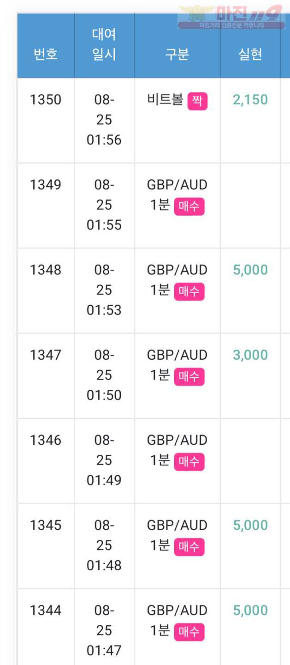Image resolution: width=290 pixels, height=665 pixels.
Task: Click the 08-25 01:55 timestamp cell
Action: (x=104, y=205)
